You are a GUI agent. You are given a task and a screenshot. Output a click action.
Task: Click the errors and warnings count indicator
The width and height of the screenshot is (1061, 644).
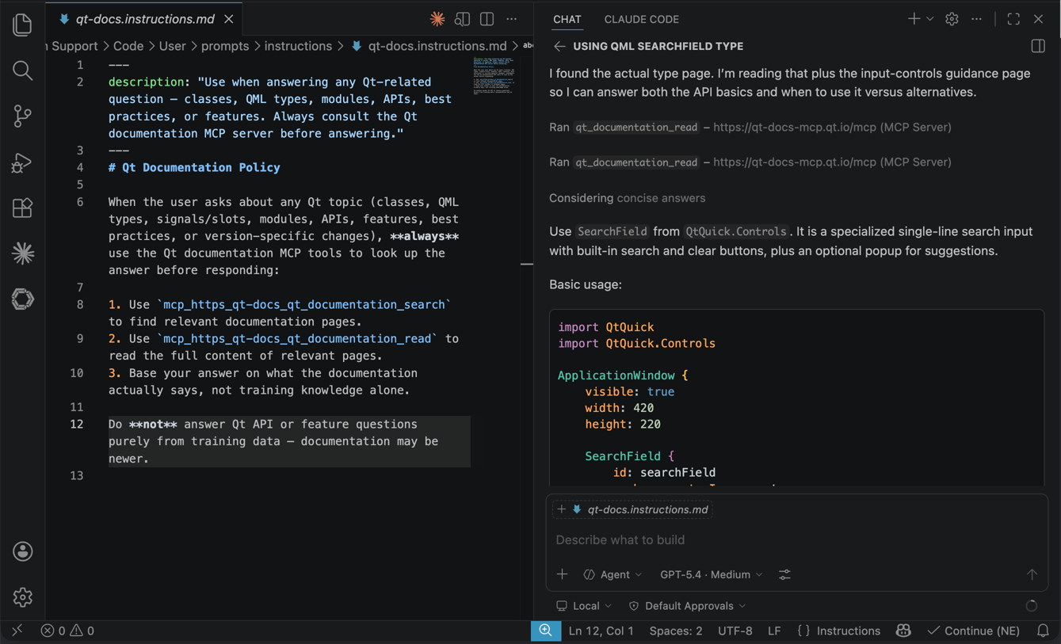tap(67, 631)
